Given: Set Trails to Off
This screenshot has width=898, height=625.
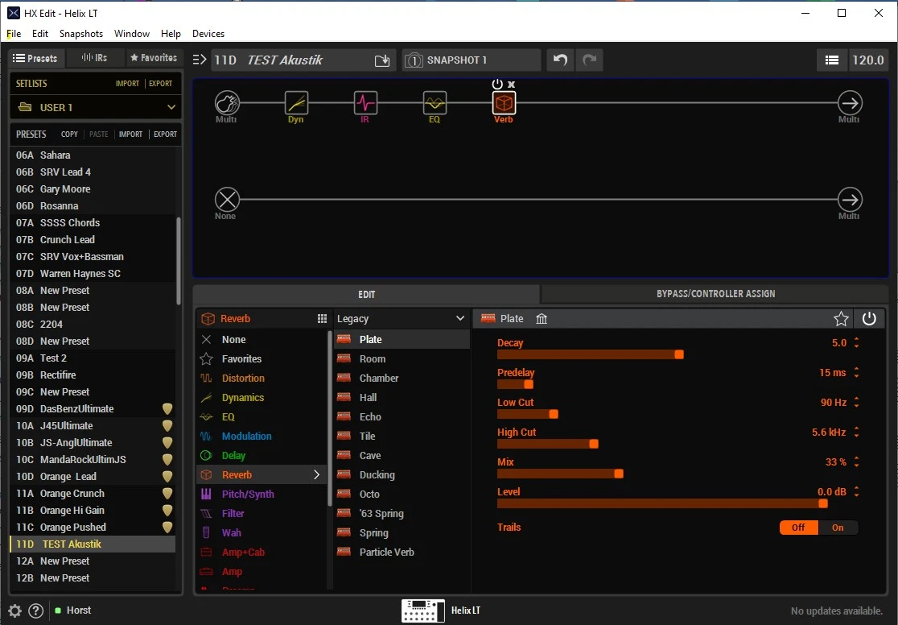Looking at the screenshot, I should click(x=798, y=528).
